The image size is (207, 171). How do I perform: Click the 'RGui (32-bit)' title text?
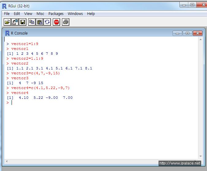(19, 6)
